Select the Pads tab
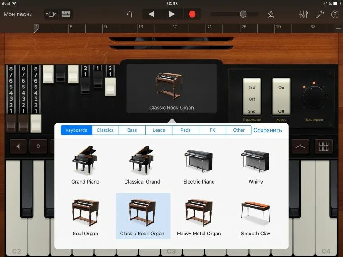343x257 pixels. coord(185,130)
